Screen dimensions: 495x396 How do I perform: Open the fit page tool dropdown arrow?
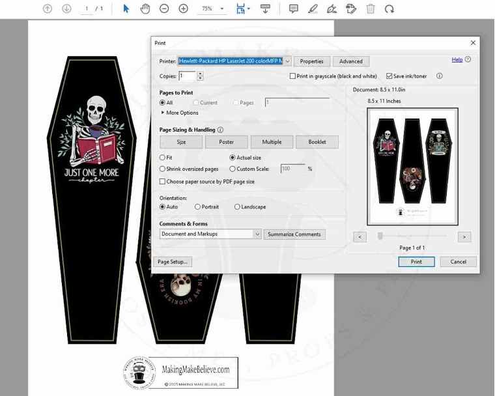[249, 8]
